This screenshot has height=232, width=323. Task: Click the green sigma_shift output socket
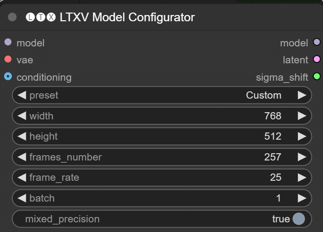317,76
